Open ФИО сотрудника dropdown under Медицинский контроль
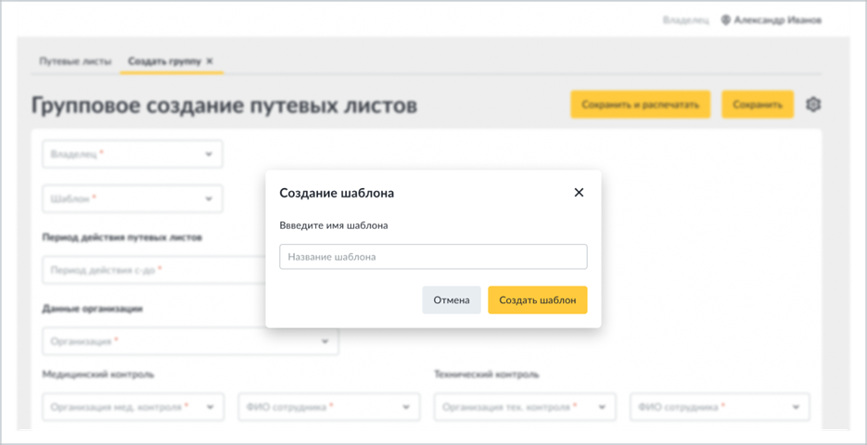Screen dimensions: 867x445 point(329,407)
